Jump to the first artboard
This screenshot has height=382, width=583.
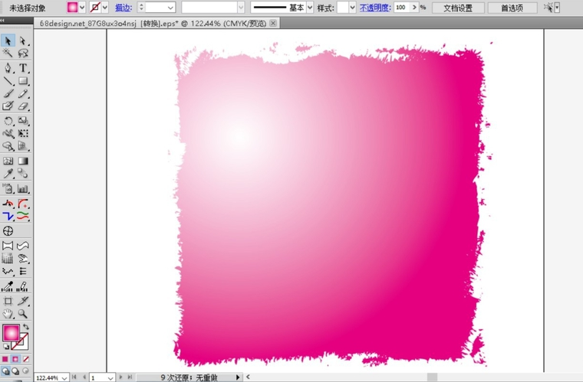click(74, 377)
